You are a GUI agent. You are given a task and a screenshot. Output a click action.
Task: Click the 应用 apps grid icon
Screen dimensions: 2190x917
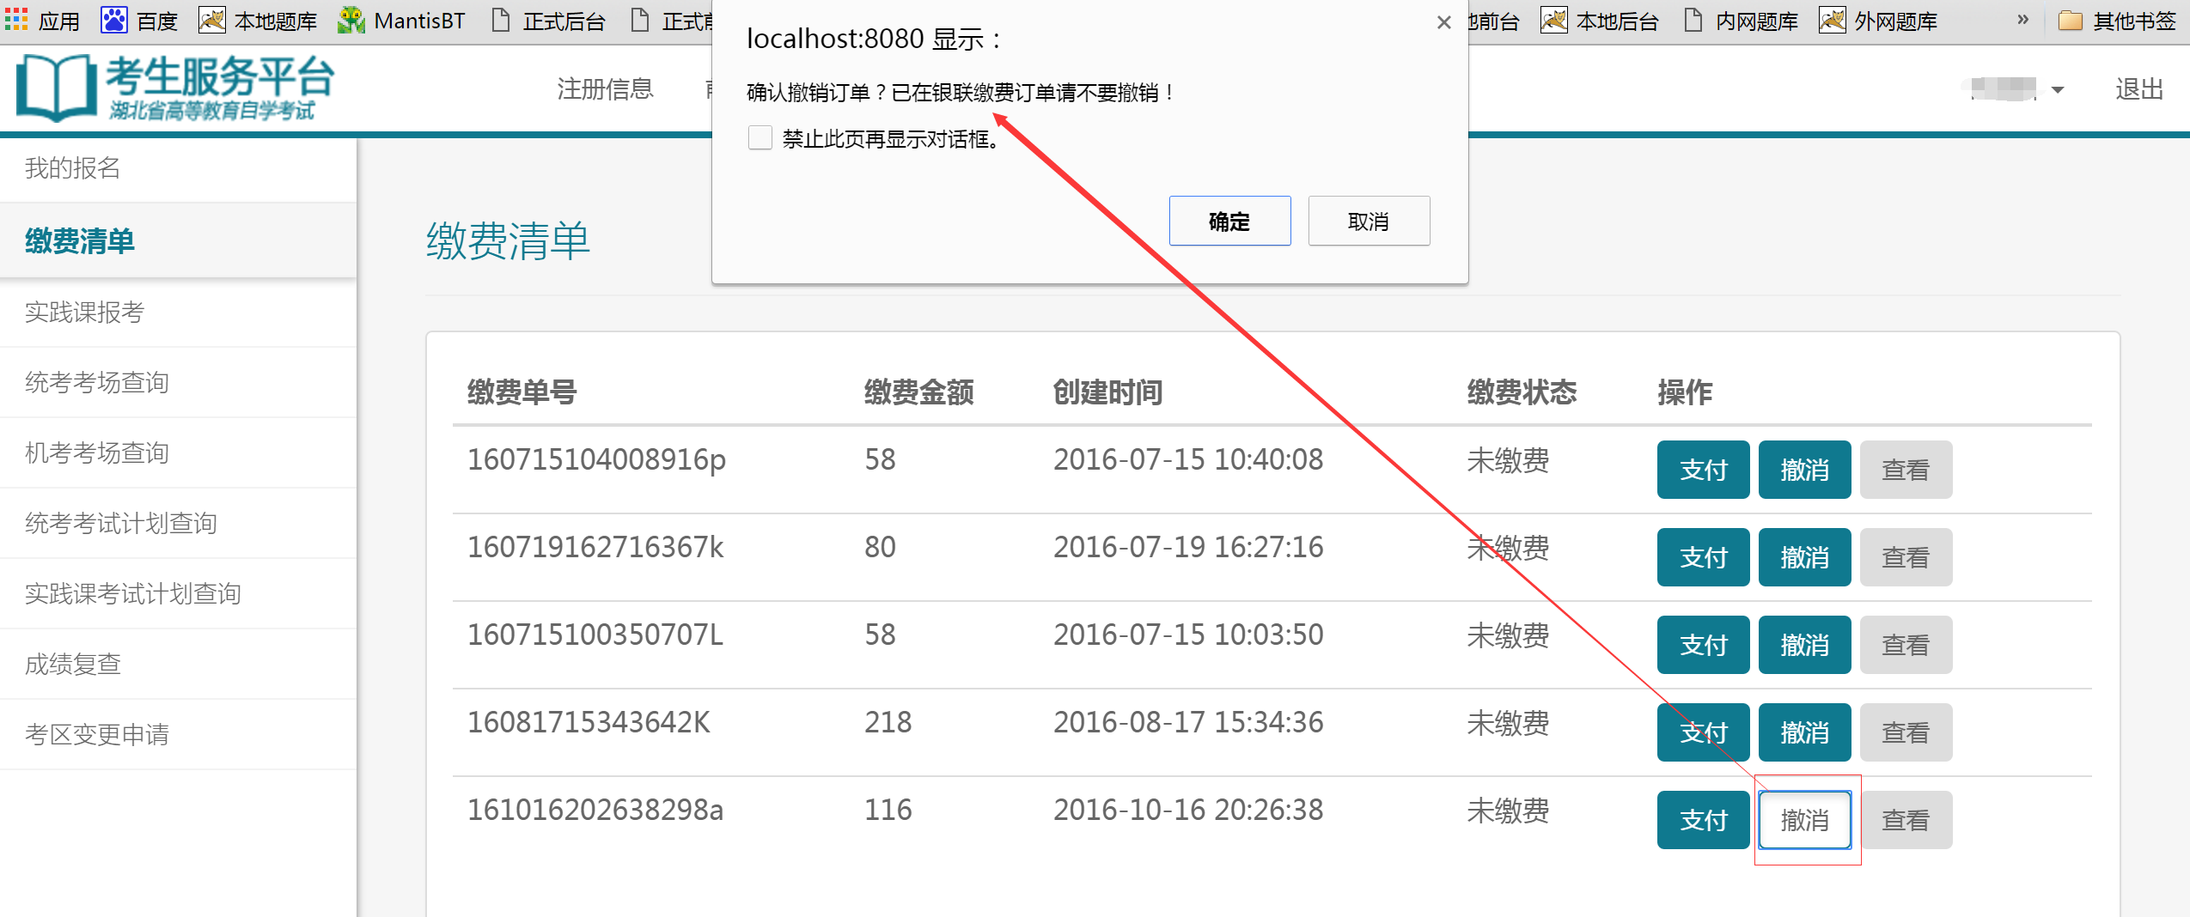tap(15, 20)
